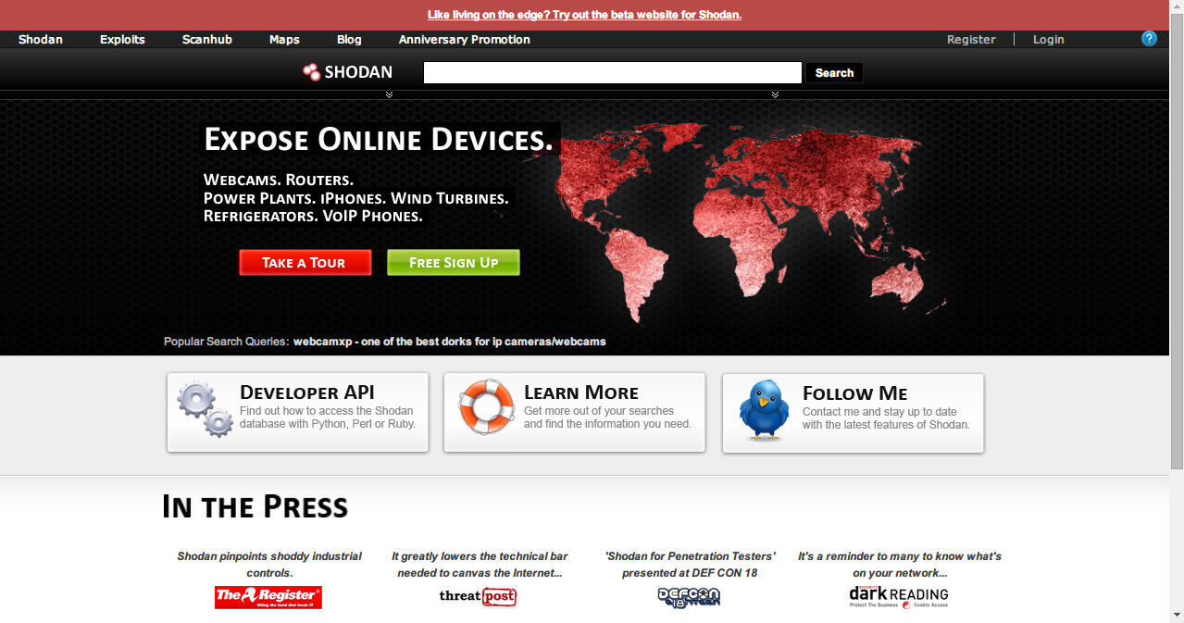Click the 'Power Plants. iPhones. Wind Turbines.' line
This screenshot has height=623, width=1184.
coord(355,198)
